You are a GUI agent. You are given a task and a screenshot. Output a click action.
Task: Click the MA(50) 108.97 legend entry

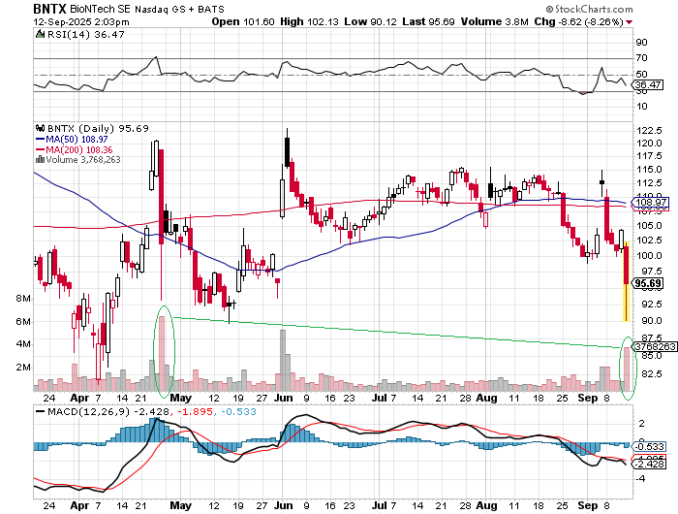tap(72, 140)
